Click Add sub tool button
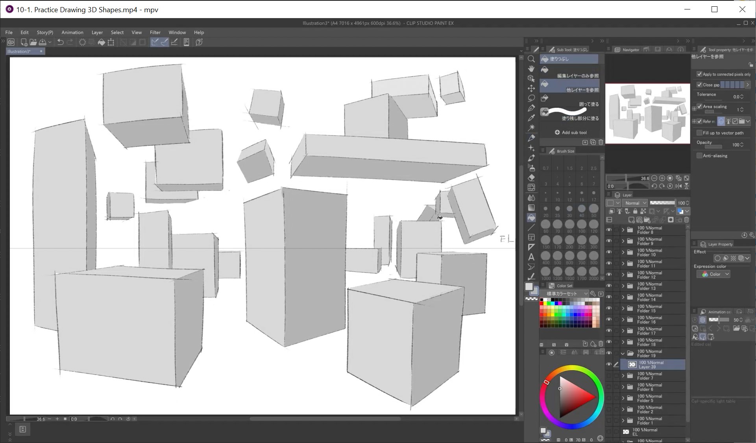The height and width of the screenshot is (443, 756). [x=571, y=133]
